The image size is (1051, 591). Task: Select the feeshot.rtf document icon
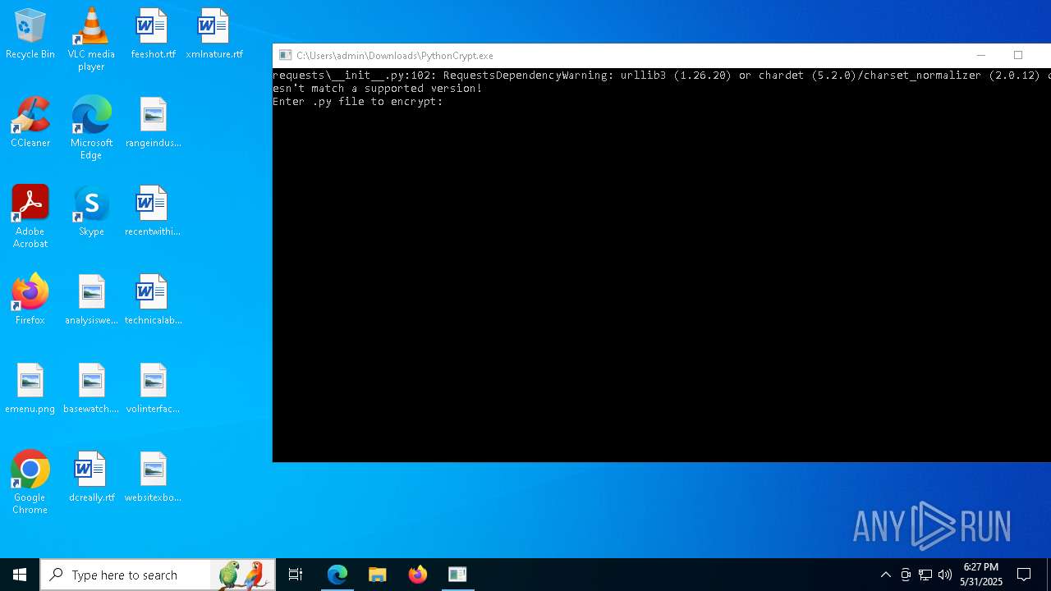153,34
